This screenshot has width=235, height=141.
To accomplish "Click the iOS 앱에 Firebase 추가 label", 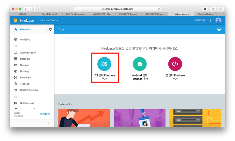I will tap(104, 77).
